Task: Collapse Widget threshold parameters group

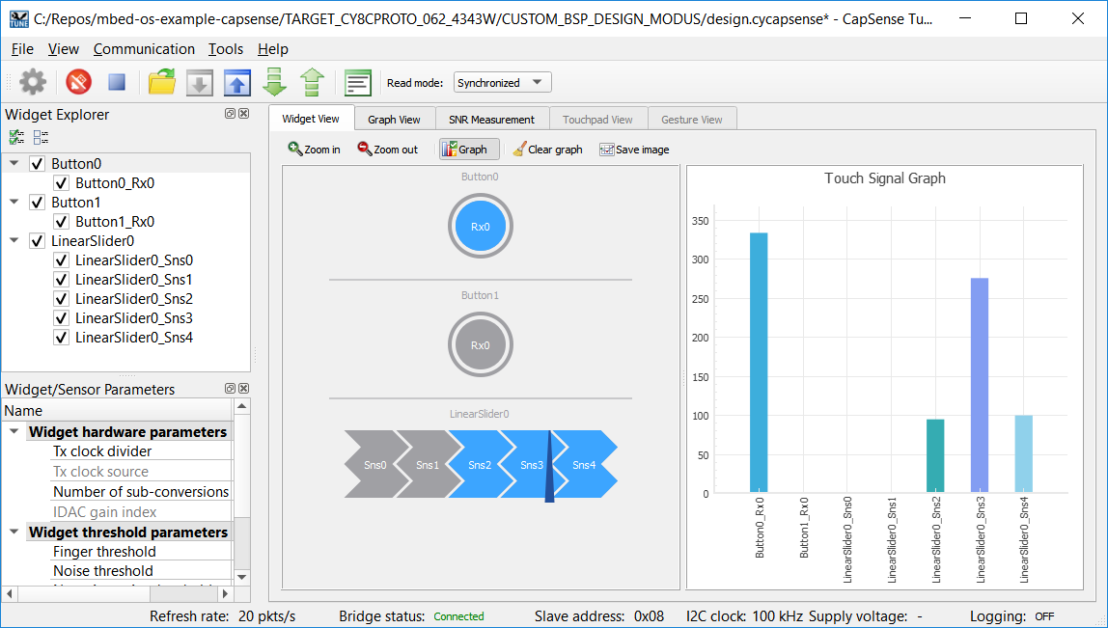Action: (x=14, y=532)
